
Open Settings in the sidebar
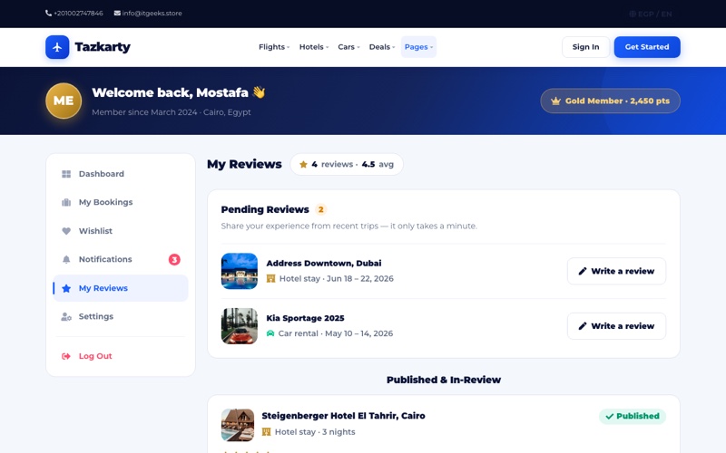coord(121,316)
